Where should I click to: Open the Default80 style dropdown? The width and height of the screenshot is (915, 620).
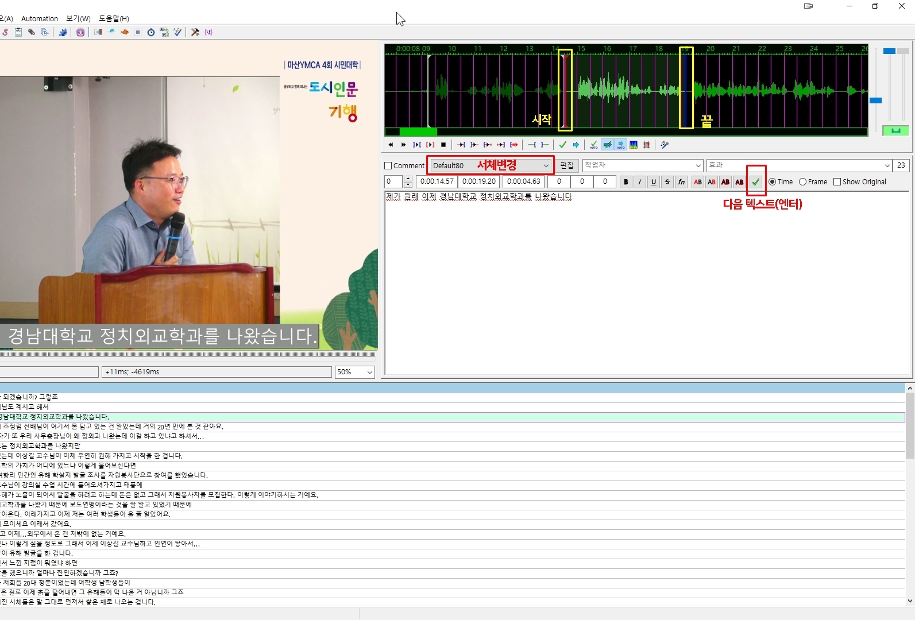pyautogui.click(x=491, y=165)
